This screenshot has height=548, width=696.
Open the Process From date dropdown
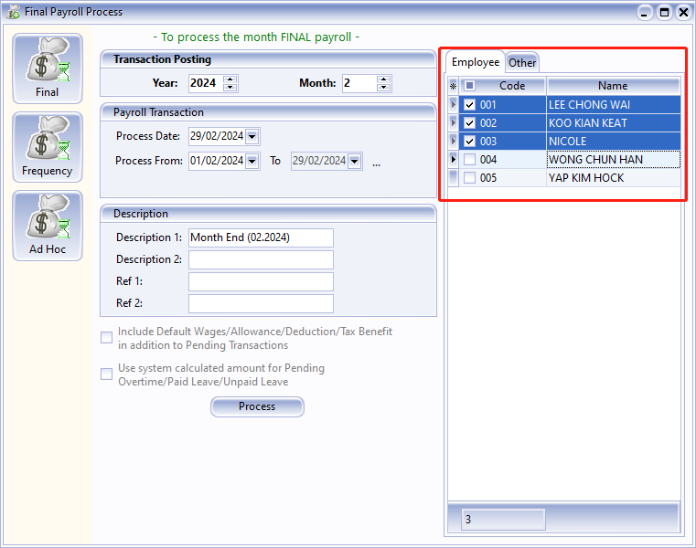tap(252, 161)
